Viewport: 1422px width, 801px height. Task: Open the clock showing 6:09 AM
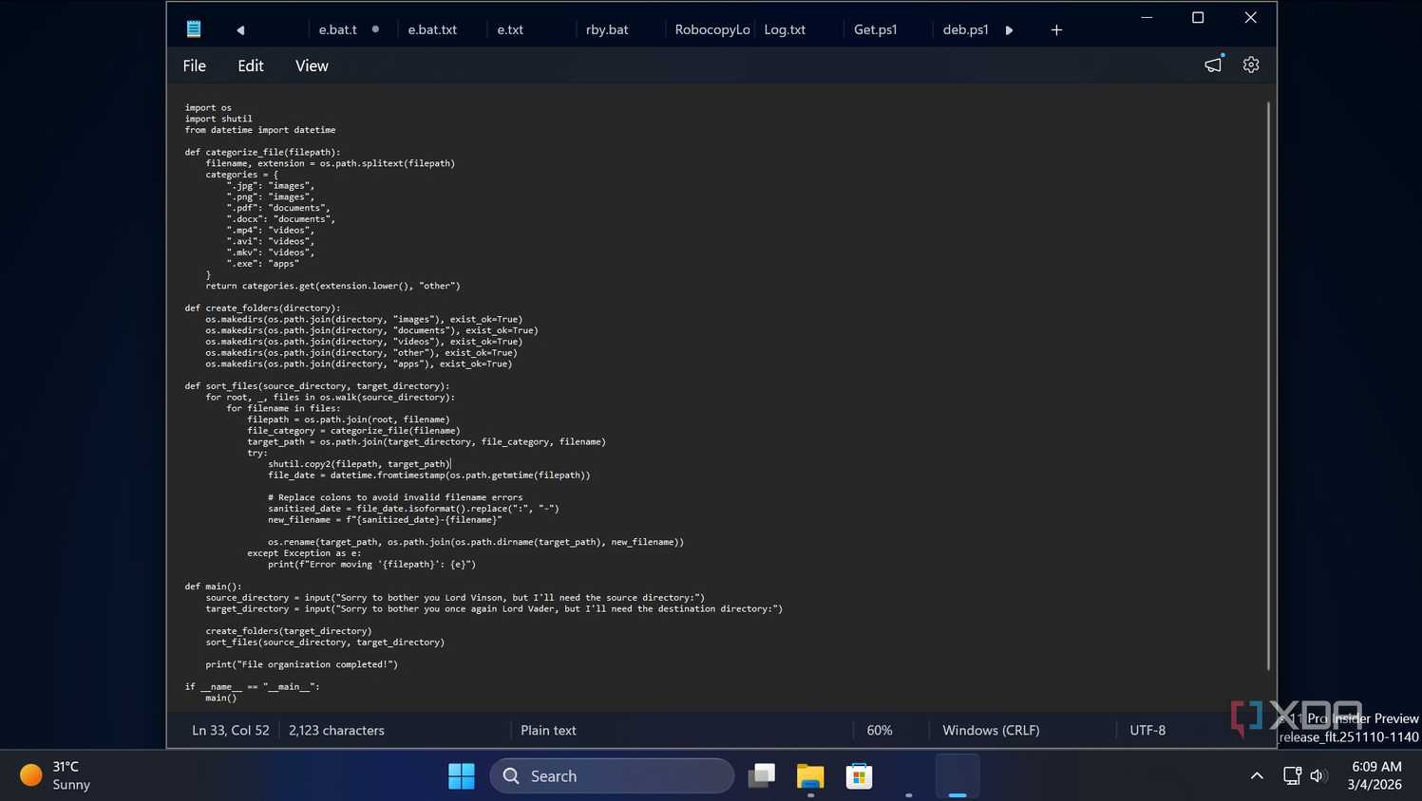coord(1375,775)
